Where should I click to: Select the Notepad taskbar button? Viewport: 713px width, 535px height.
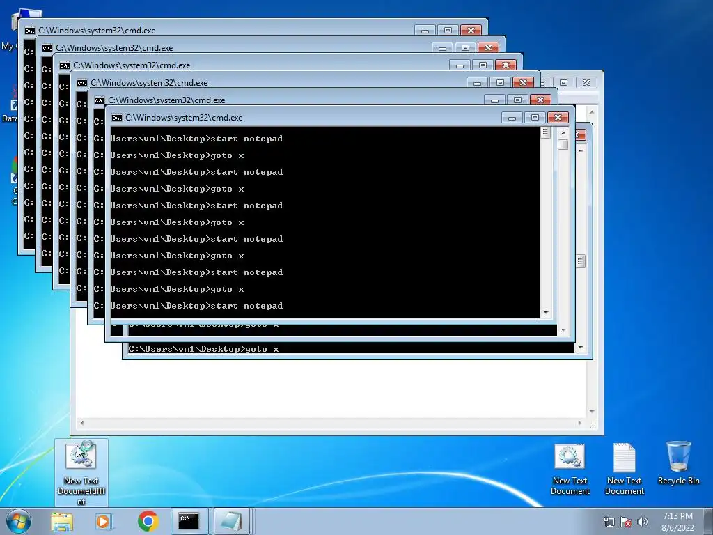(231, 521)
